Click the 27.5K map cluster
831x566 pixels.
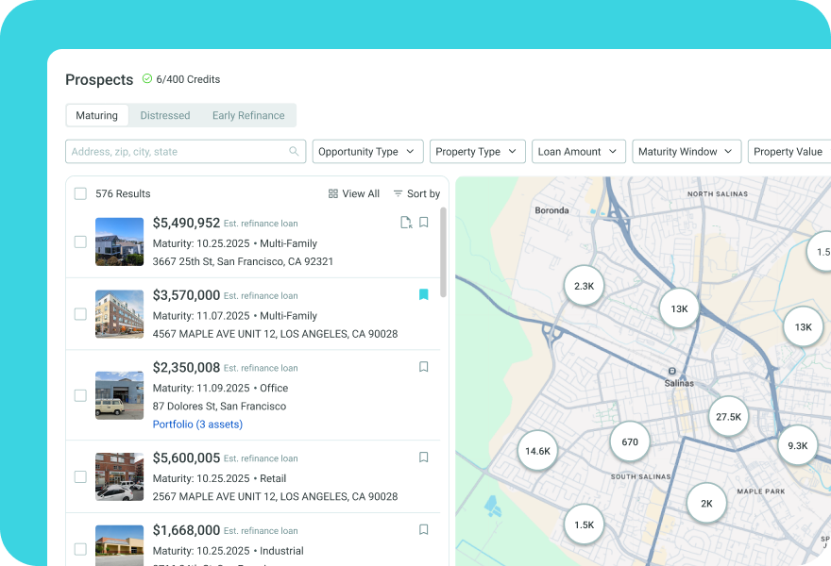(729, 417)
